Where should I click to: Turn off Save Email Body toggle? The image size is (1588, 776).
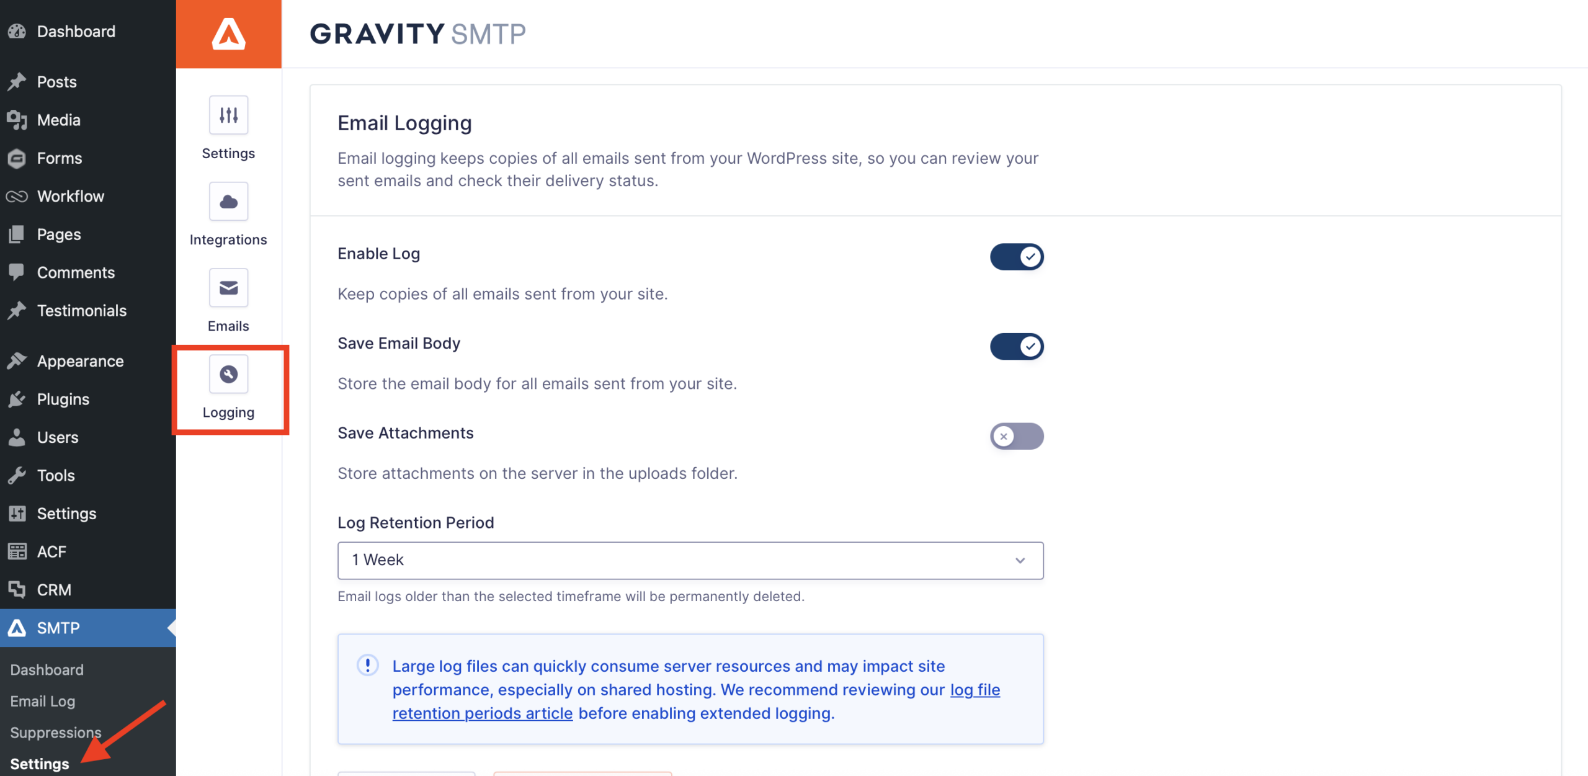point(1016,347)
